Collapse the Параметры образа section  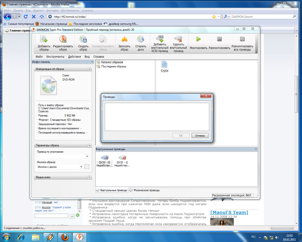pyautogui.click(x=90, y=145)
